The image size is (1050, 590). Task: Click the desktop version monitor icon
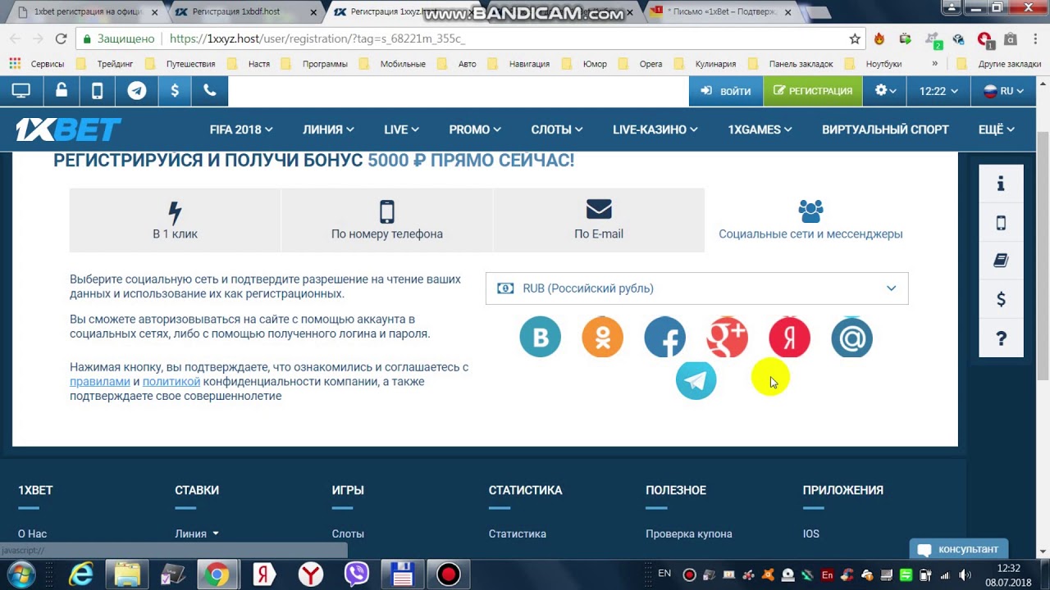coord(21,91)
